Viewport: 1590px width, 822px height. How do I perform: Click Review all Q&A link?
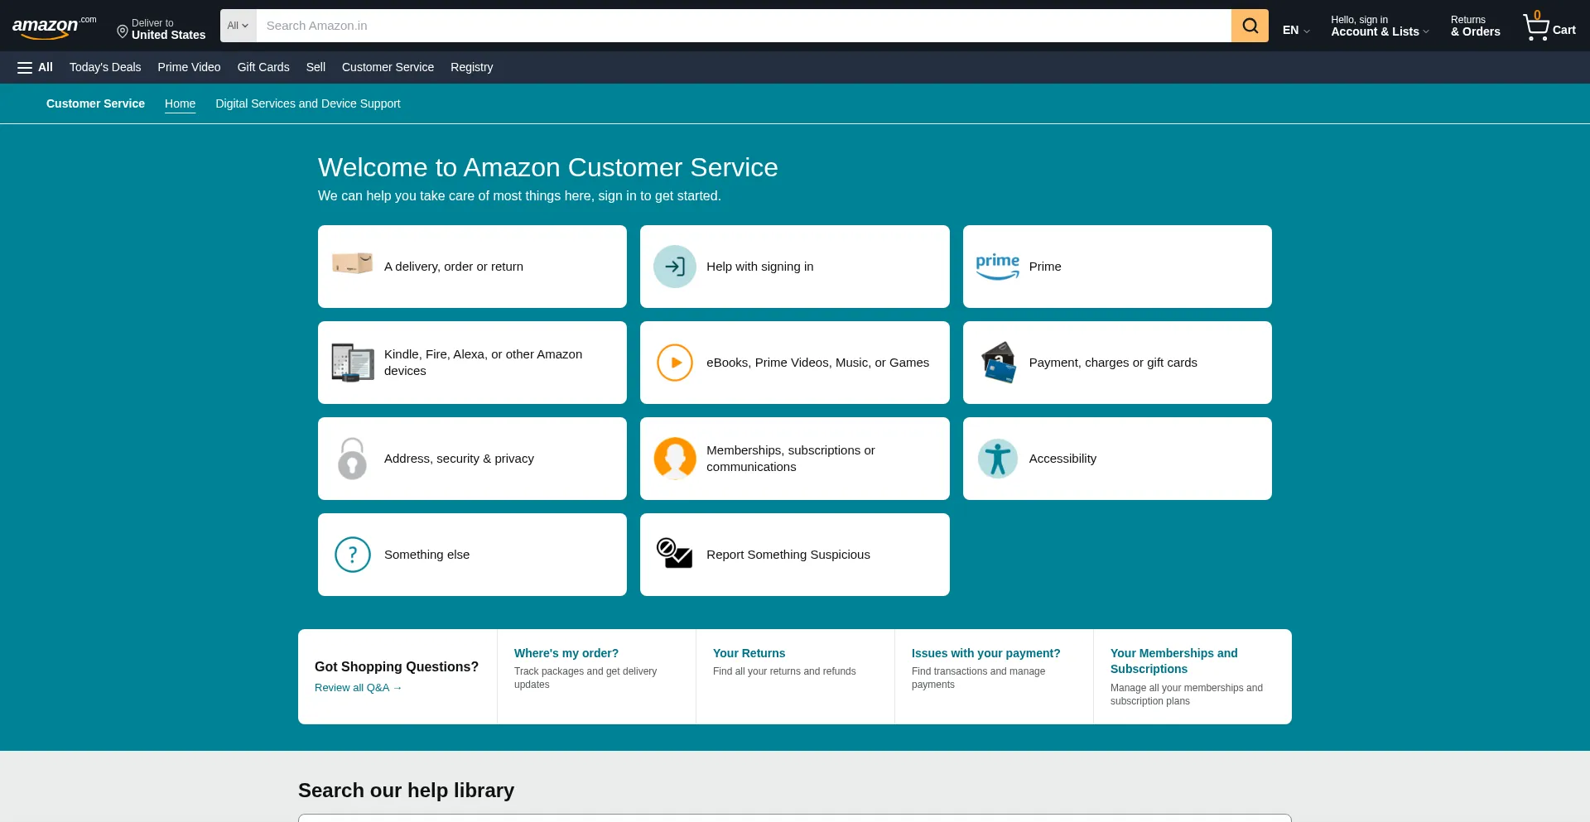pyautogui.click(x=358, y=688)
